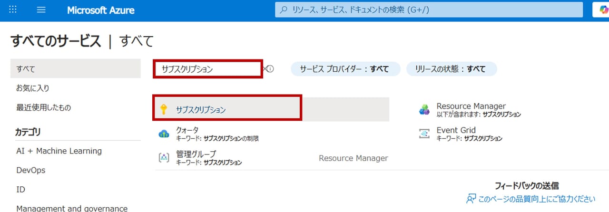Click the yellow key Subscriptions icon
The width and height of the screenshot is (609, 212).
coord(164,110)
